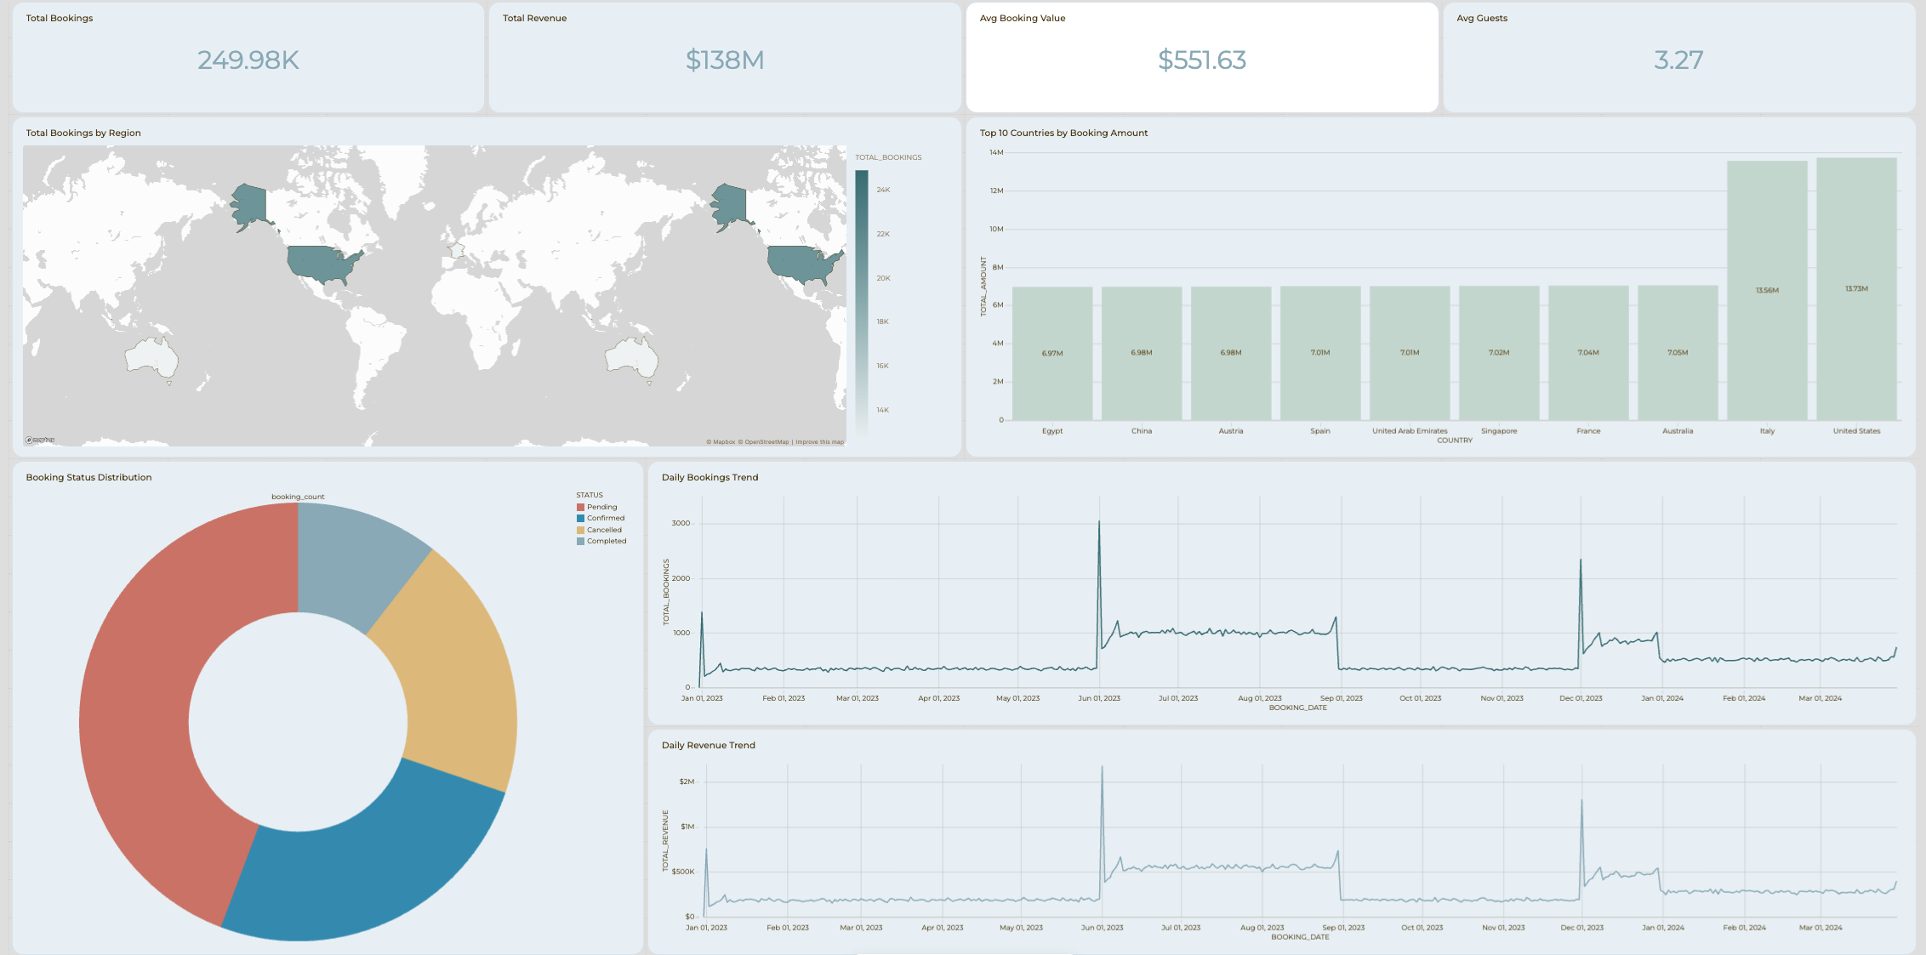Click the United Arab Emirates axis label
This screenshot has width=1926, height=955.
point(1410,431)
